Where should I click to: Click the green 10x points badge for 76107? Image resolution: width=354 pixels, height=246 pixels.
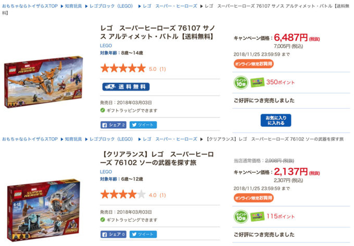pos(240,82)
